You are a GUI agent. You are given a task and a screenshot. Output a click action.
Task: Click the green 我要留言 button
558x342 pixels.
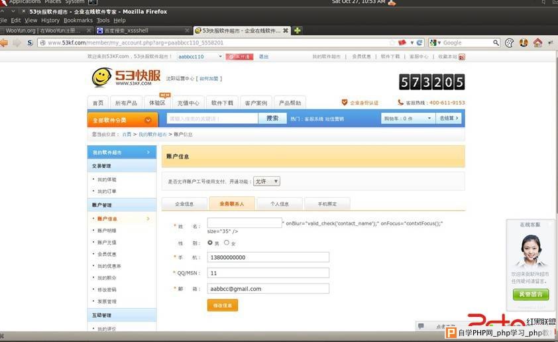pos(531,294)
